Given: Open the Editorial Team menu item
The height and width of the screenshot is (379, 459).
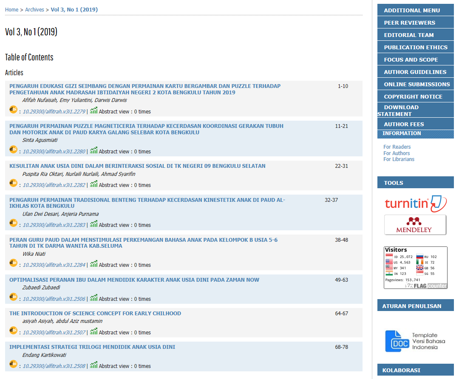Looking at the screenshot, I should click(x=409, y=35).
